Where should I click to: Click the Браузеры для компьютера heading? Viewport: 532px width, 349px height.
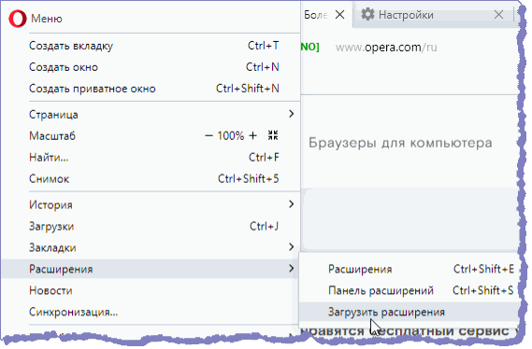(400, 143)
